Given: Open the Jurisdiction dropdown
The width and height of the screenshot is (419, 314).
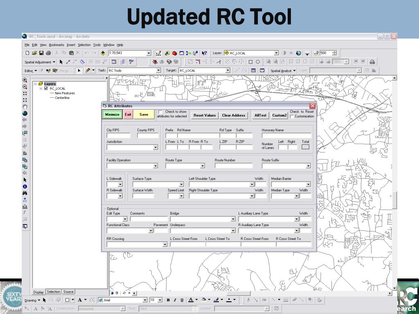Looking at the screenshot, I should click(x=155, y=147).
